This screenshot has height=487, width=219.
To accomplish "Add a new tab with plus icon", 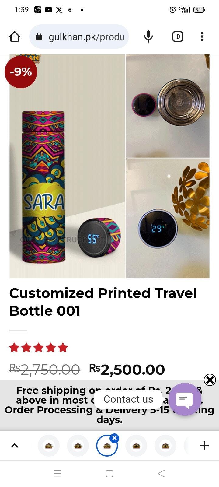I will click(x=204, y=446).
